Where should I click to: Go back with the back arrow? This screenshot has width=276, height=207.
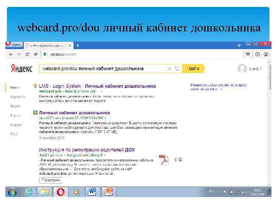pos(11,54)
